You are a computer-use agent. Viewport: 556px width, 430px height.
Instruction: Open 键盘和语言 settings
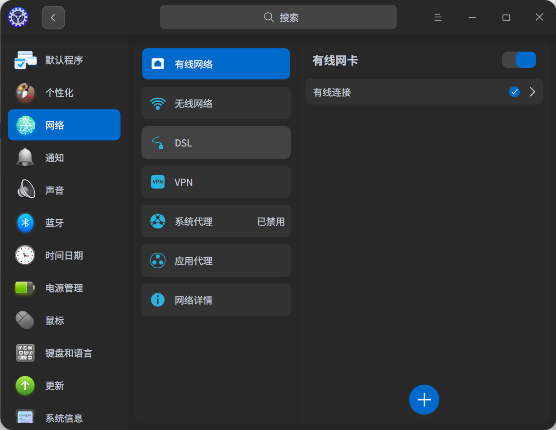point(64,353)
